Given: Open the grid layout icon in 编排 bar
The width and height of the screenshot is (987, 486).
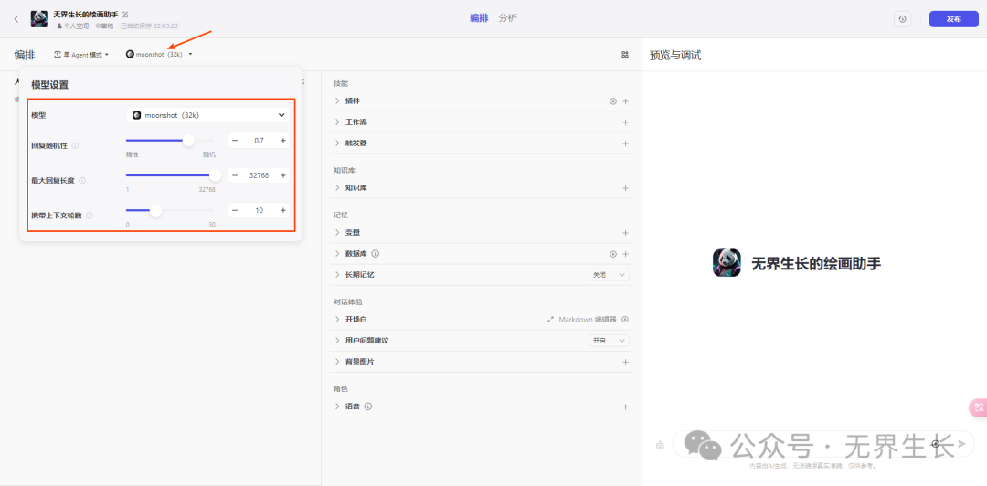Looking at the screenshot, I should pyautogui.click(x=625, y=55).
